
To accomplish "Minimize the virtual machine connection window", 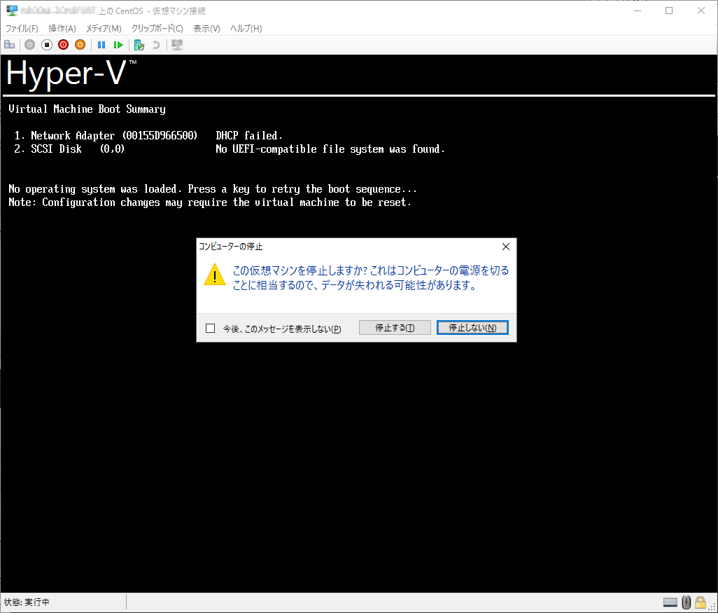I will point(638,11).
